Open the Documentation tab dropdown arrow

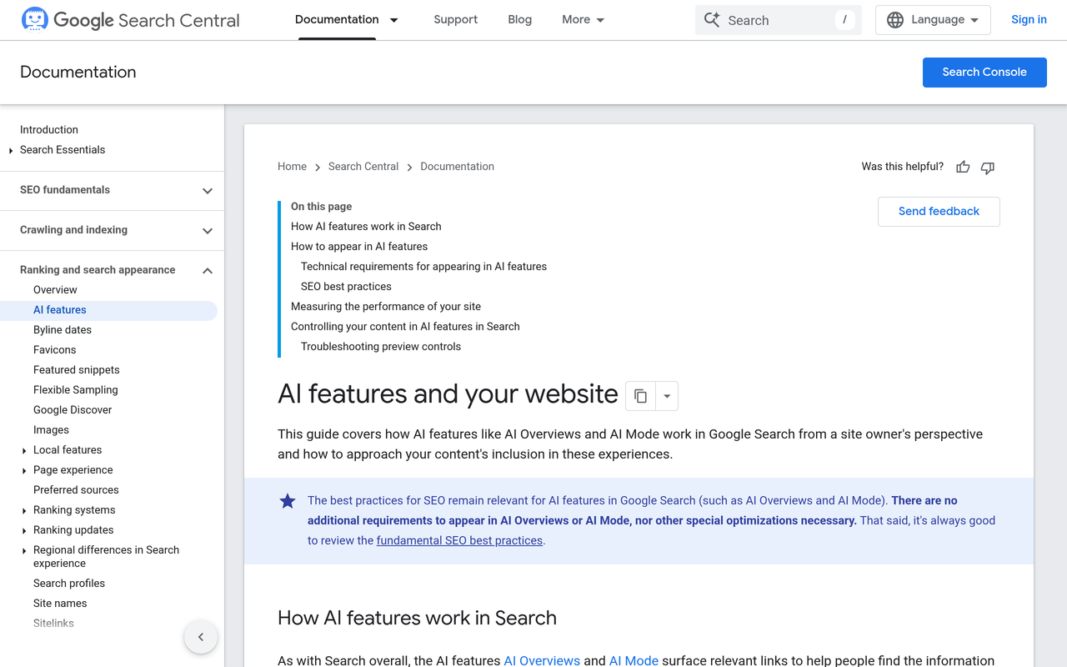coord(394,20)
